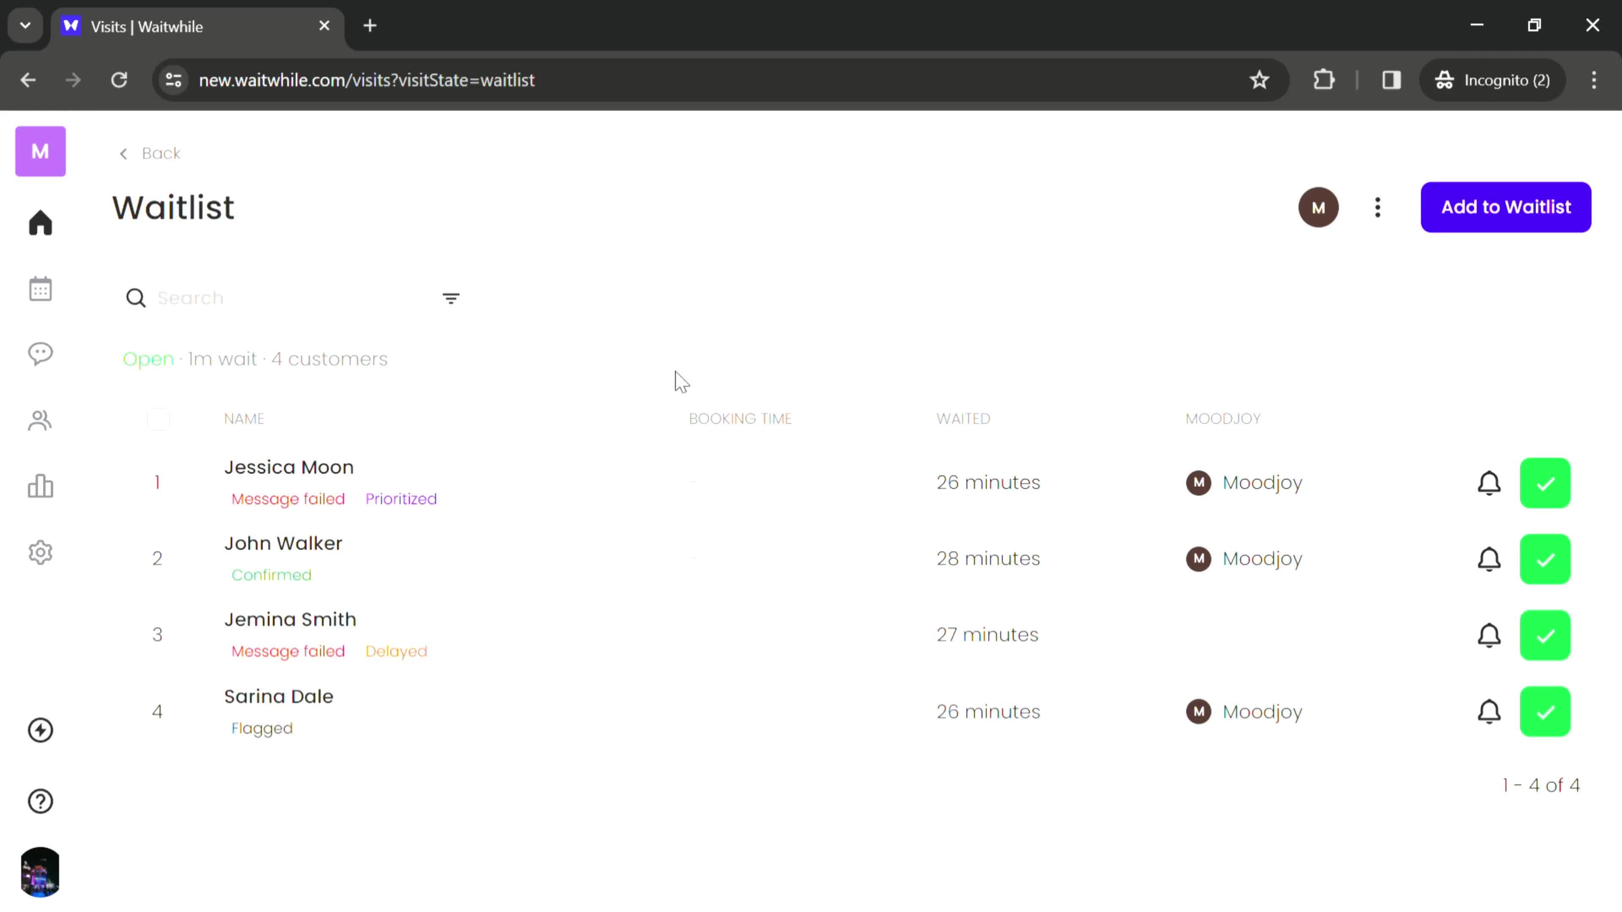Open the Calendar bookings icon in sidebar
1622x912 pixels.
coord(40,289)
